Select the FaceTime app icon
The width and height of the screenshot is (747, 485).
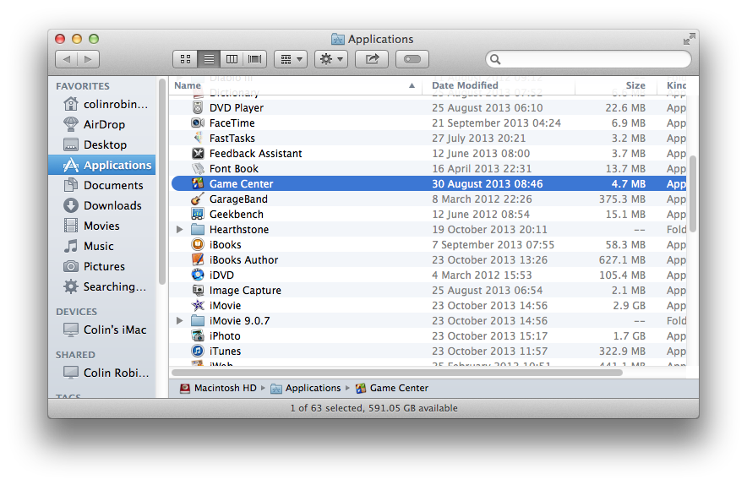[x=198, y=123]
